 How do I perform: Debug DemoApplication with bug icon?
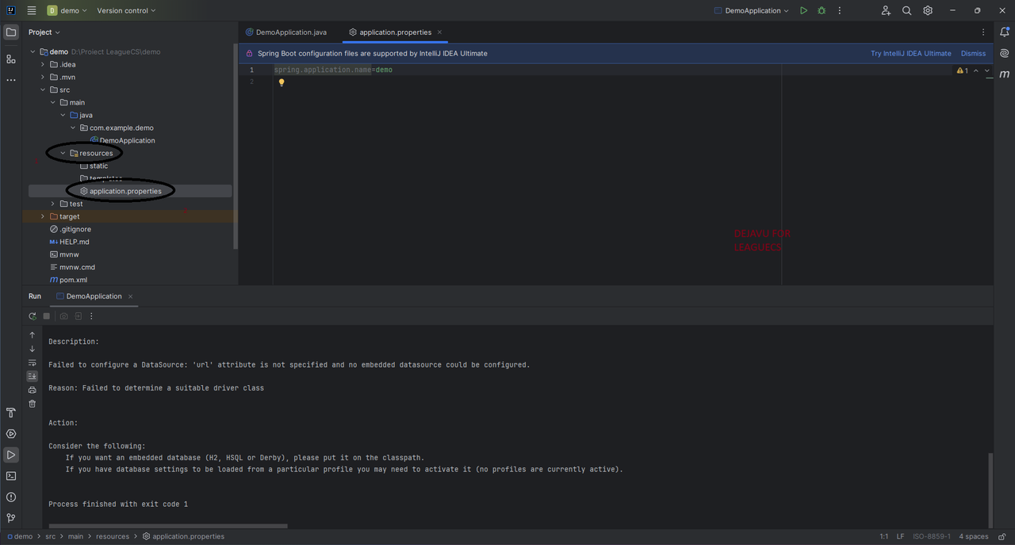point(822,10)
